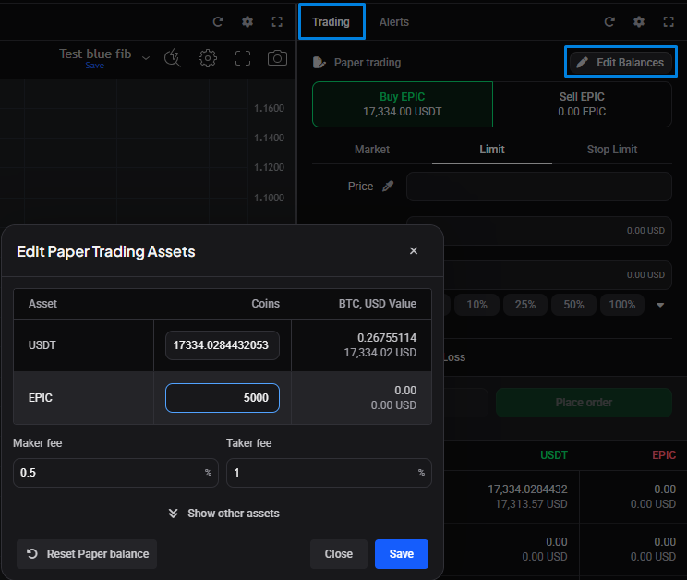Refresh the chart panel
The width and height of the screenshot is (687, 580).
coord(218,22)
